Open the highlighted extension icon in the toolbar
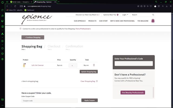The width and height of the screenshot is (173, 108). [x=155, y=6]
